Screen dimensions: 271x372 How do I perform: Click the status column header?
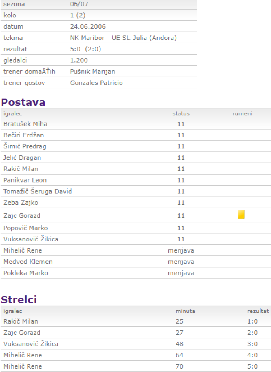click(x=181, y=114)
